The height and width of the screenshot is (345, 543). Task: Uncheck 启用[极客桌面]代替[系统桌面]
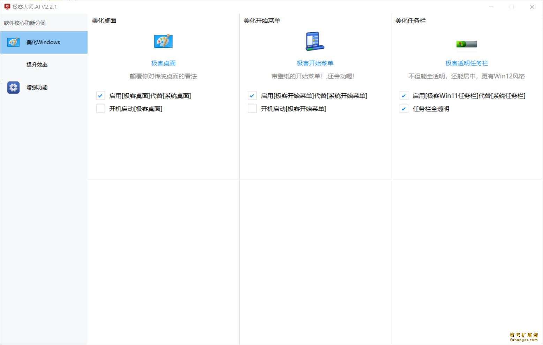click(x=100, y=95)
